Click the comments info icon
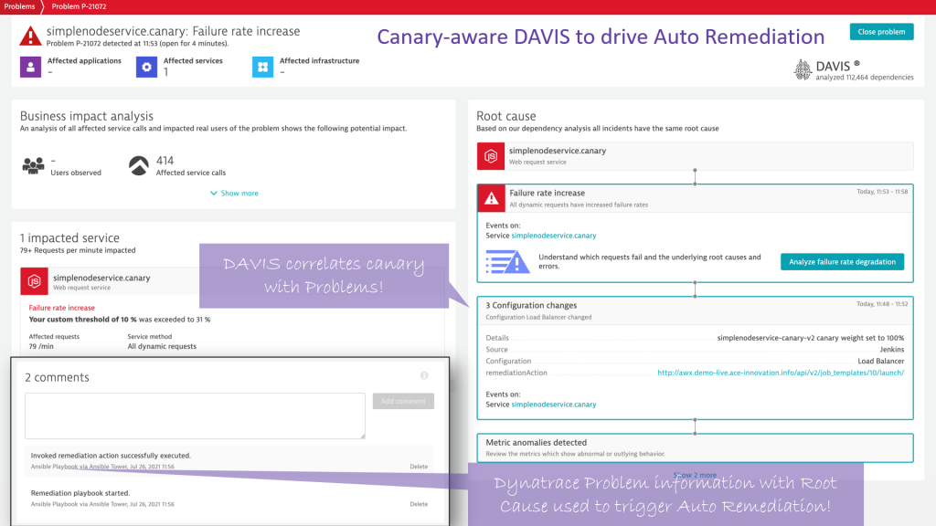The width and height of the screenshot is (936, 526). click(x=424, y=375)
